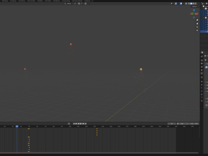Open the Global transform orientation dropdown

(x=68, y=3)
